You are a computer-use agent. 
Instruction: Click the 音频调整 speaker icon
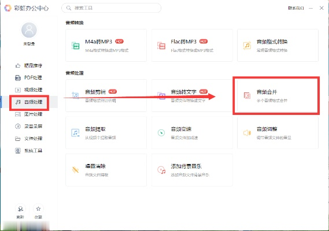click(x=247, y=133)
